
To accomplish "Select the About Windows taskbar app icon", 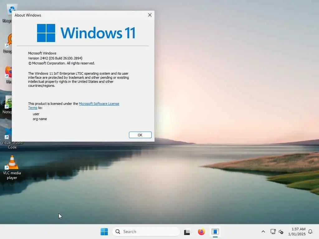I will pyautogui.click(x=215, y=232).
